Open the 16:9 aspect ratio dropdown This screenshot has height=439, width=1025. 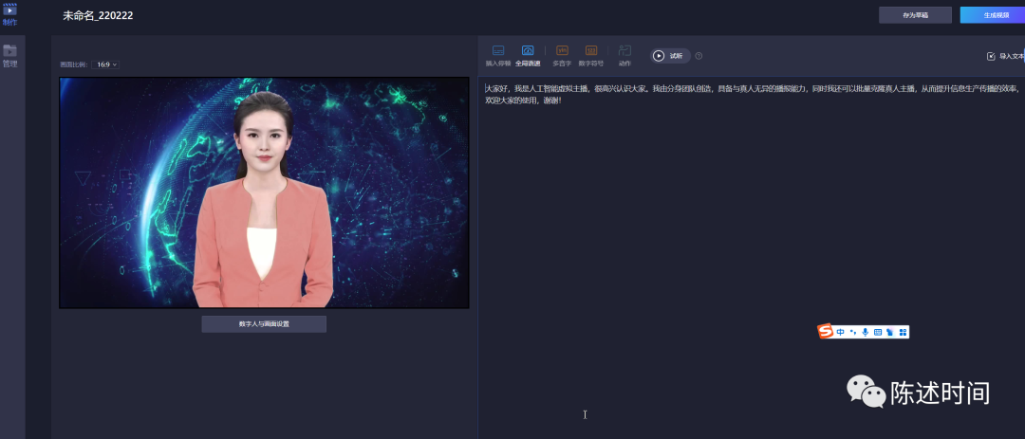105,64
